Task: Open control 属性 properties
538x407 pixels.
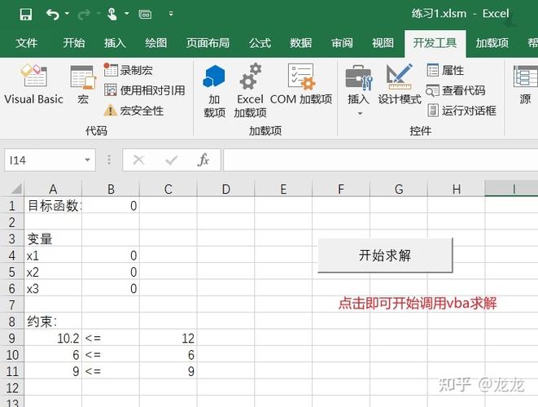Action: click(445, 70)
